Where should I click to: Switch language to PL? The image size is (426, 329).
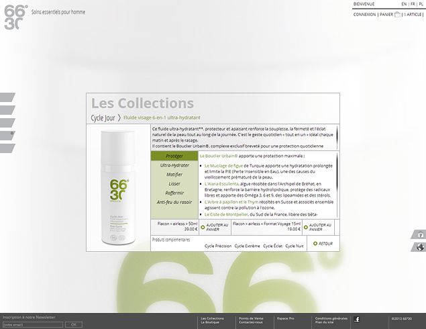click(x=421, y=4)
